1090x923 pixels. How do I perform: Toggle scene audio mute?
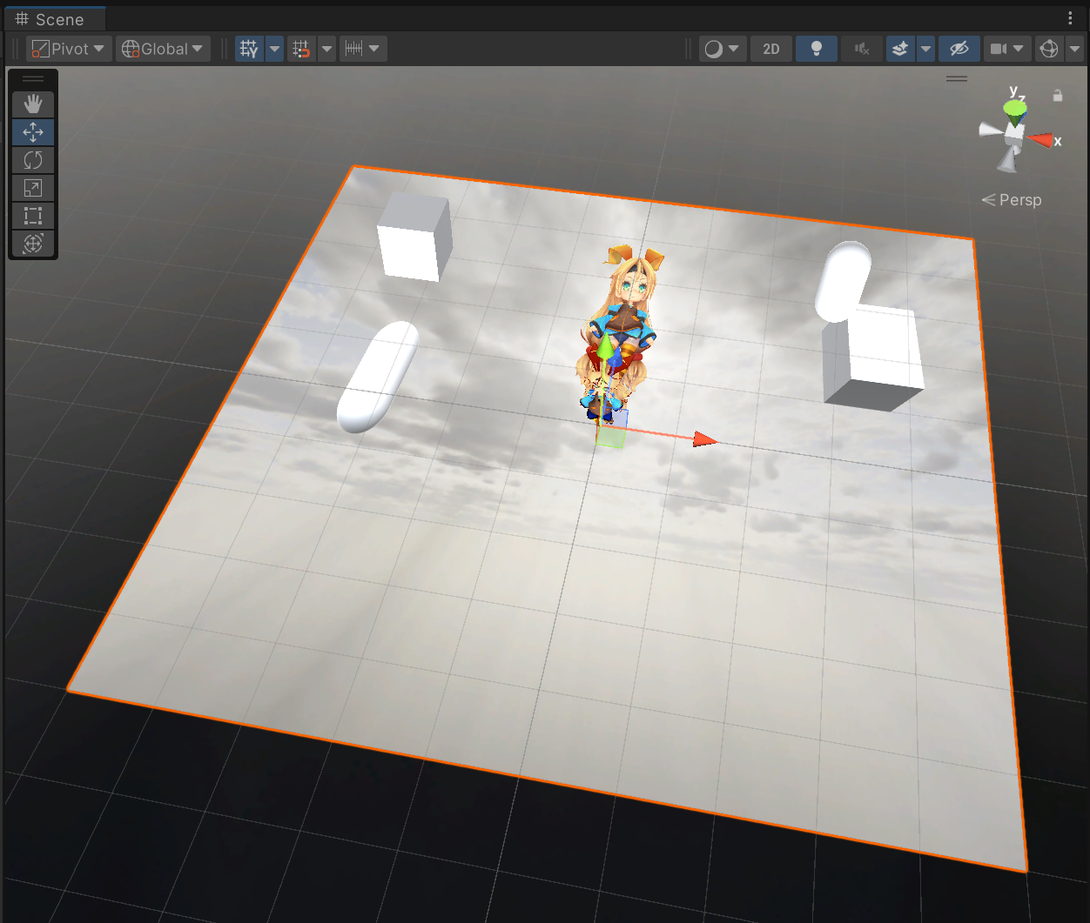click(x=862, y=49)
